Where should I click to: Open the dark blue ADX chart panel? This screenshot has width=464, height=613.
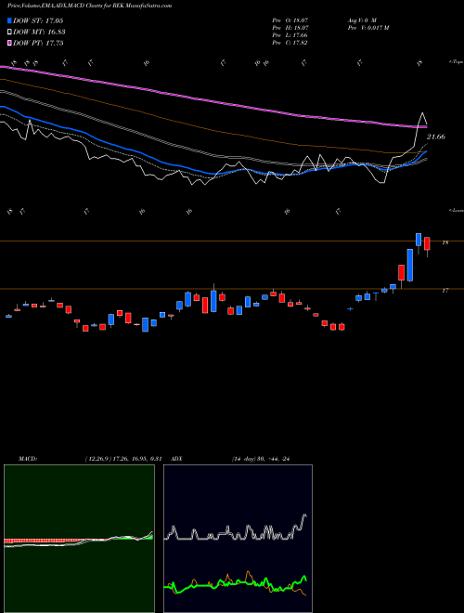click(238, 539)
